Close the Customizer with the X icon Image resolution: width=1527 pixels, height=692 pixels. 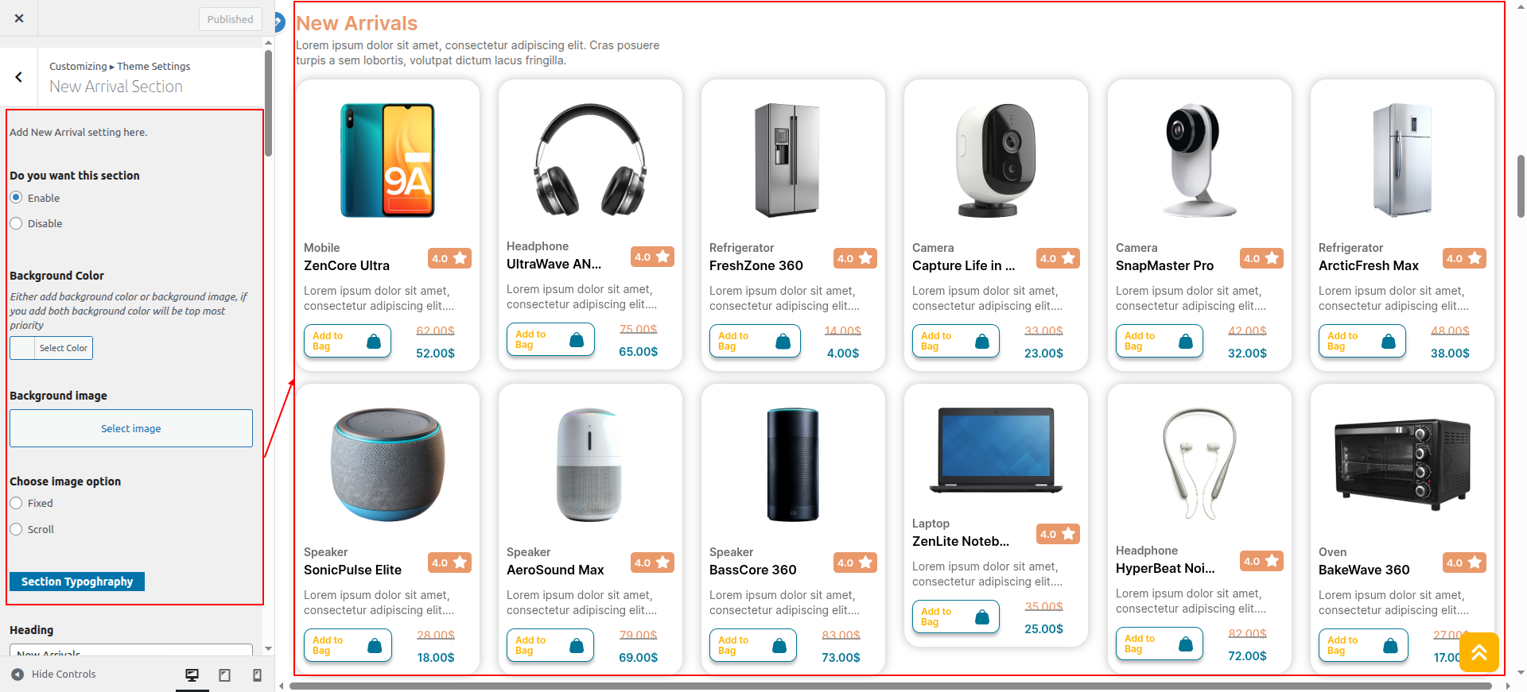click(x=19, y=18)
